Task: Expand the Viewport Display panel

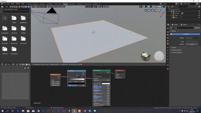Action: pyautogui.click(x=176, y=50)
